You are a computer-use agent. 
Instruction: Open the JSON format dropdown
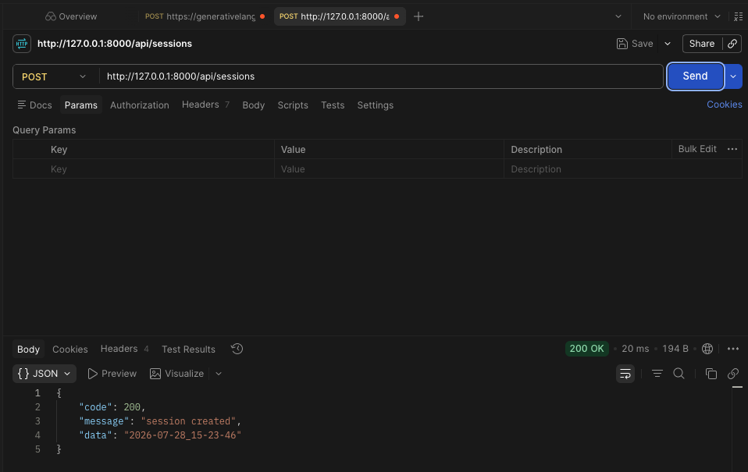[x=45, y=374]
